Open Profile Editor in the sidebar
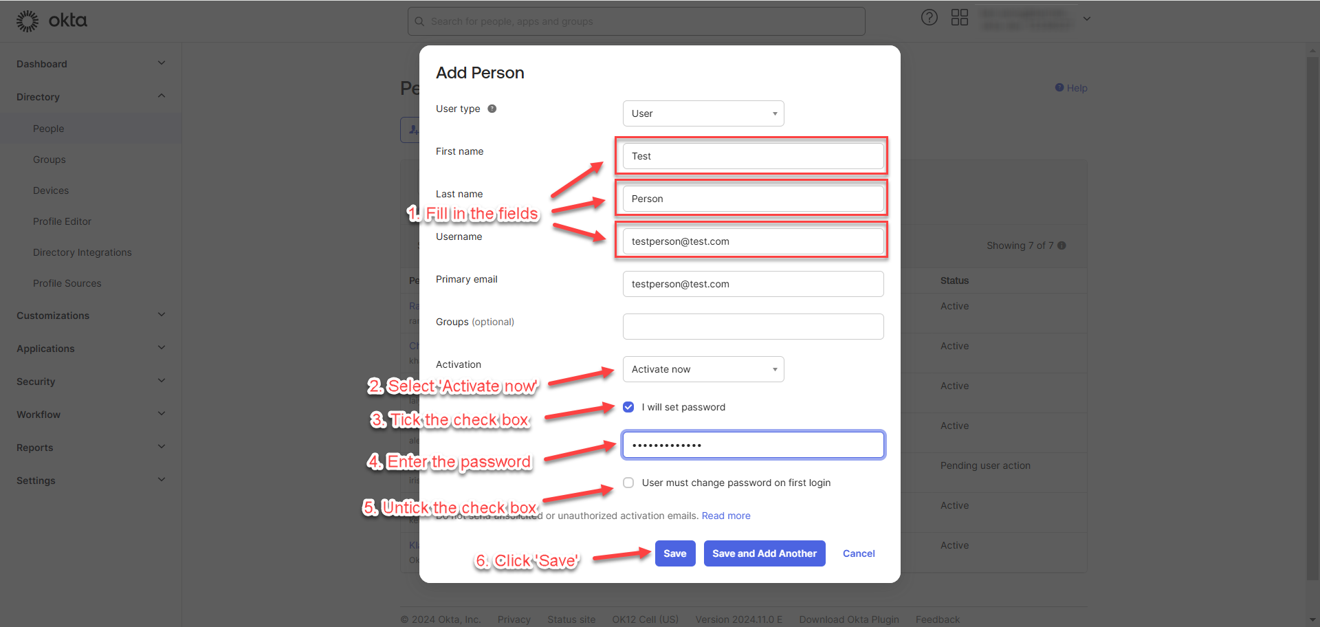This screenshot has width=1320, height=627. 62,221
